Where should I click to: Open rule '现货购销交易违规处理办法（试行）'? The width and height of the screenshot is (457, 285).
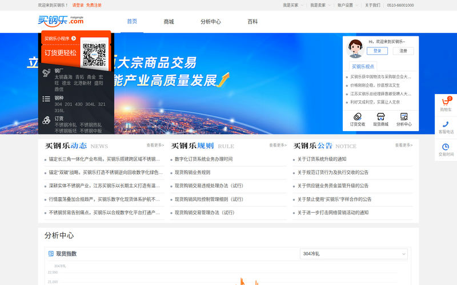click(209, 186)
